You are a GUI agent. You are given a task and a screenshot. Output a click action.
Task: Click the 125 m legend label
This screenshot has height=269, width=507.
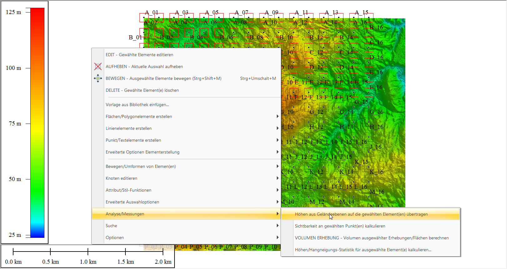click(13, 12)
